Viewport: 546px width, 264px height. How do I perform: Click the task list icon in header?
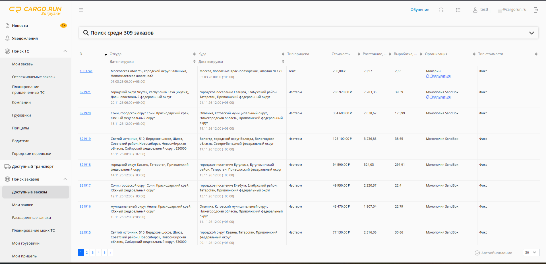458,10
